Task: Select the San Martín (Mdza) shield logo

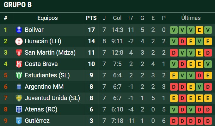Action: coord(19,53)
